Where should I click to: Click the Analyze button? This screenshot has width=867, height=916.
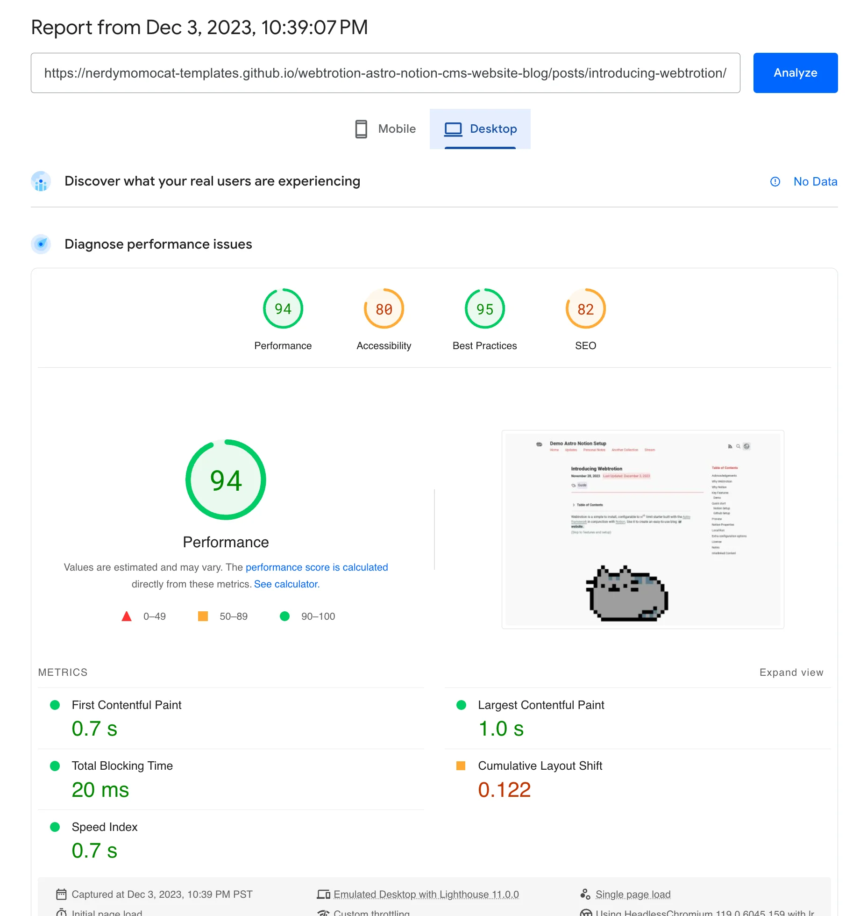click(x=795, y=73)
